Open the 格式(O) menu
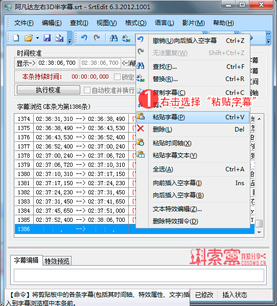This screenshot has width=277, height=306. click(x=135, y=23)
